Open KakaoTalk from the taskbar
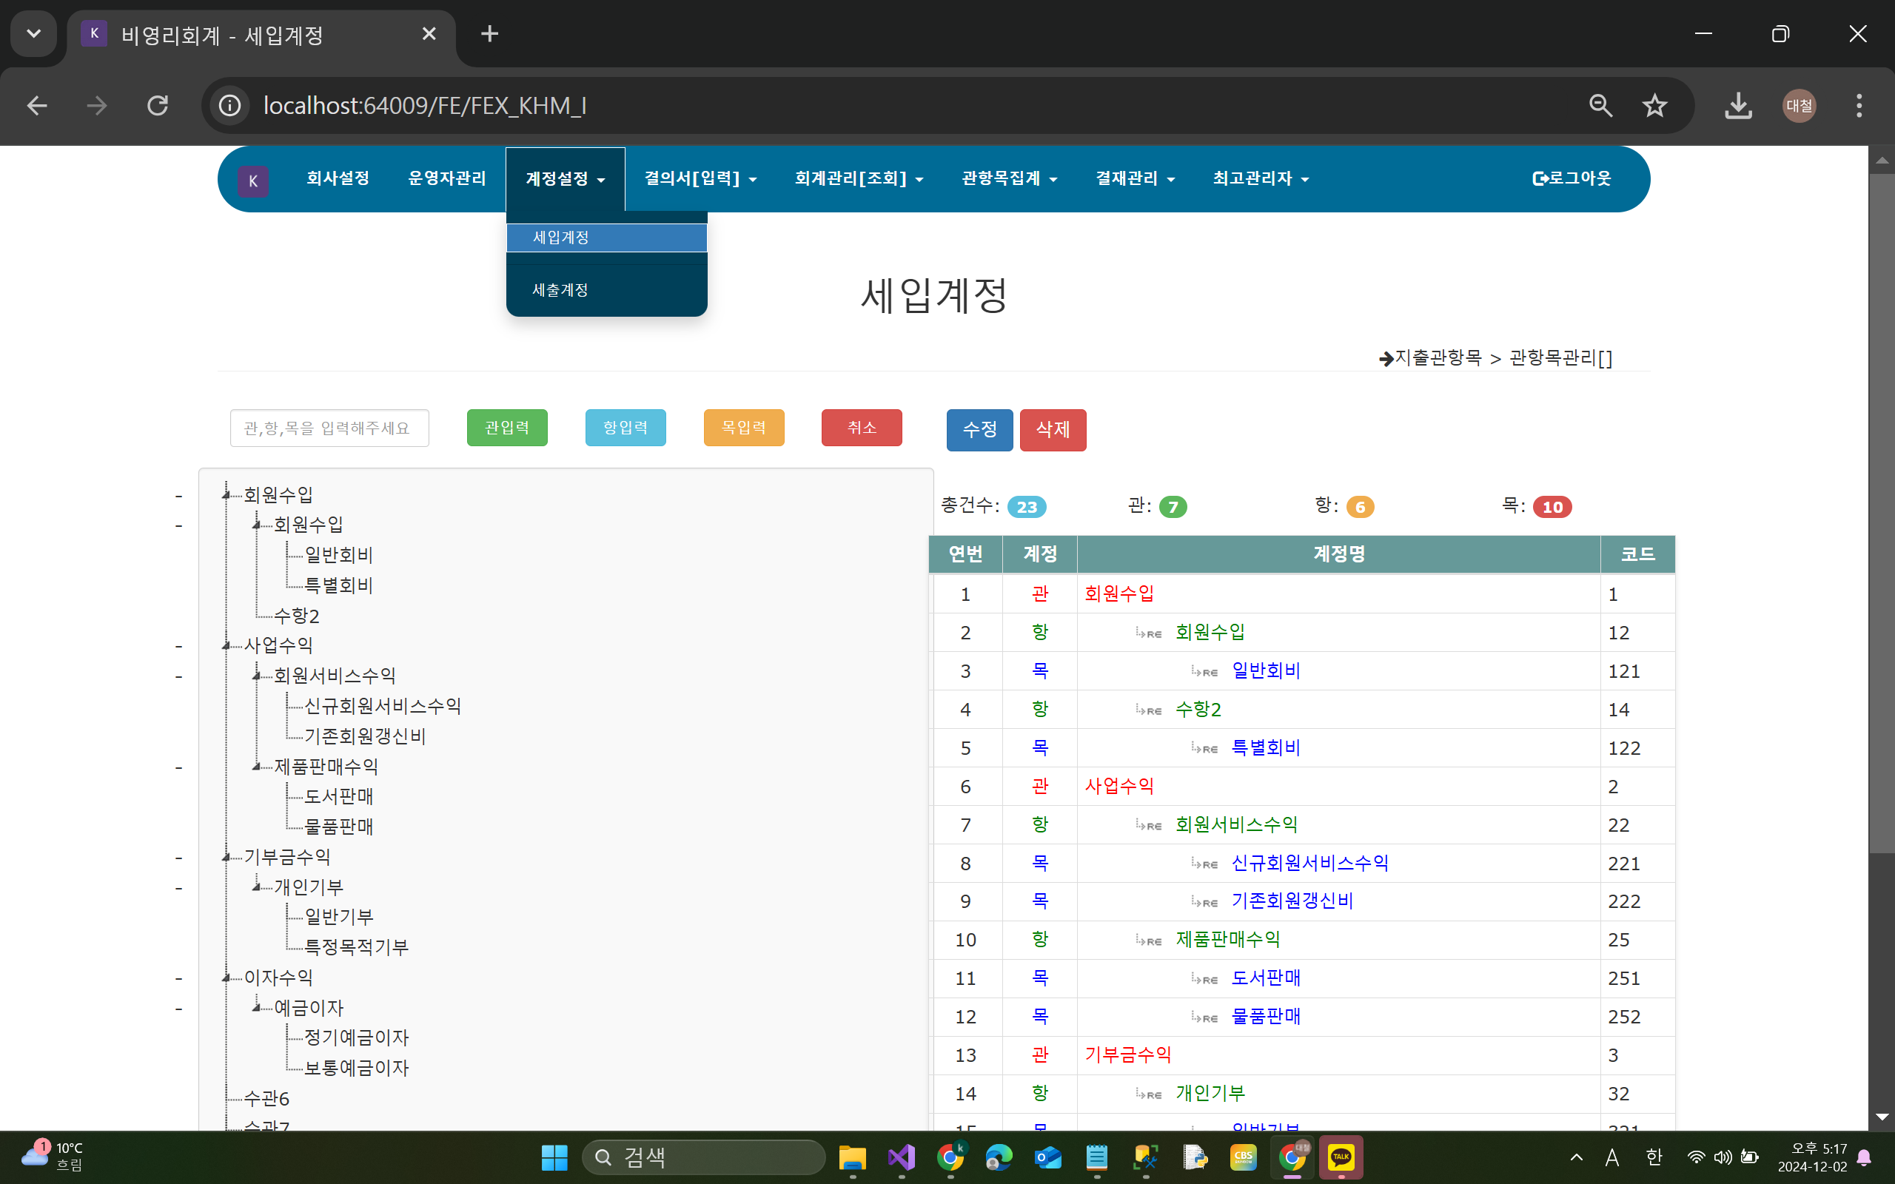The width and height of the screenshot is (1895, 1184). [x=1341, y=1157]
